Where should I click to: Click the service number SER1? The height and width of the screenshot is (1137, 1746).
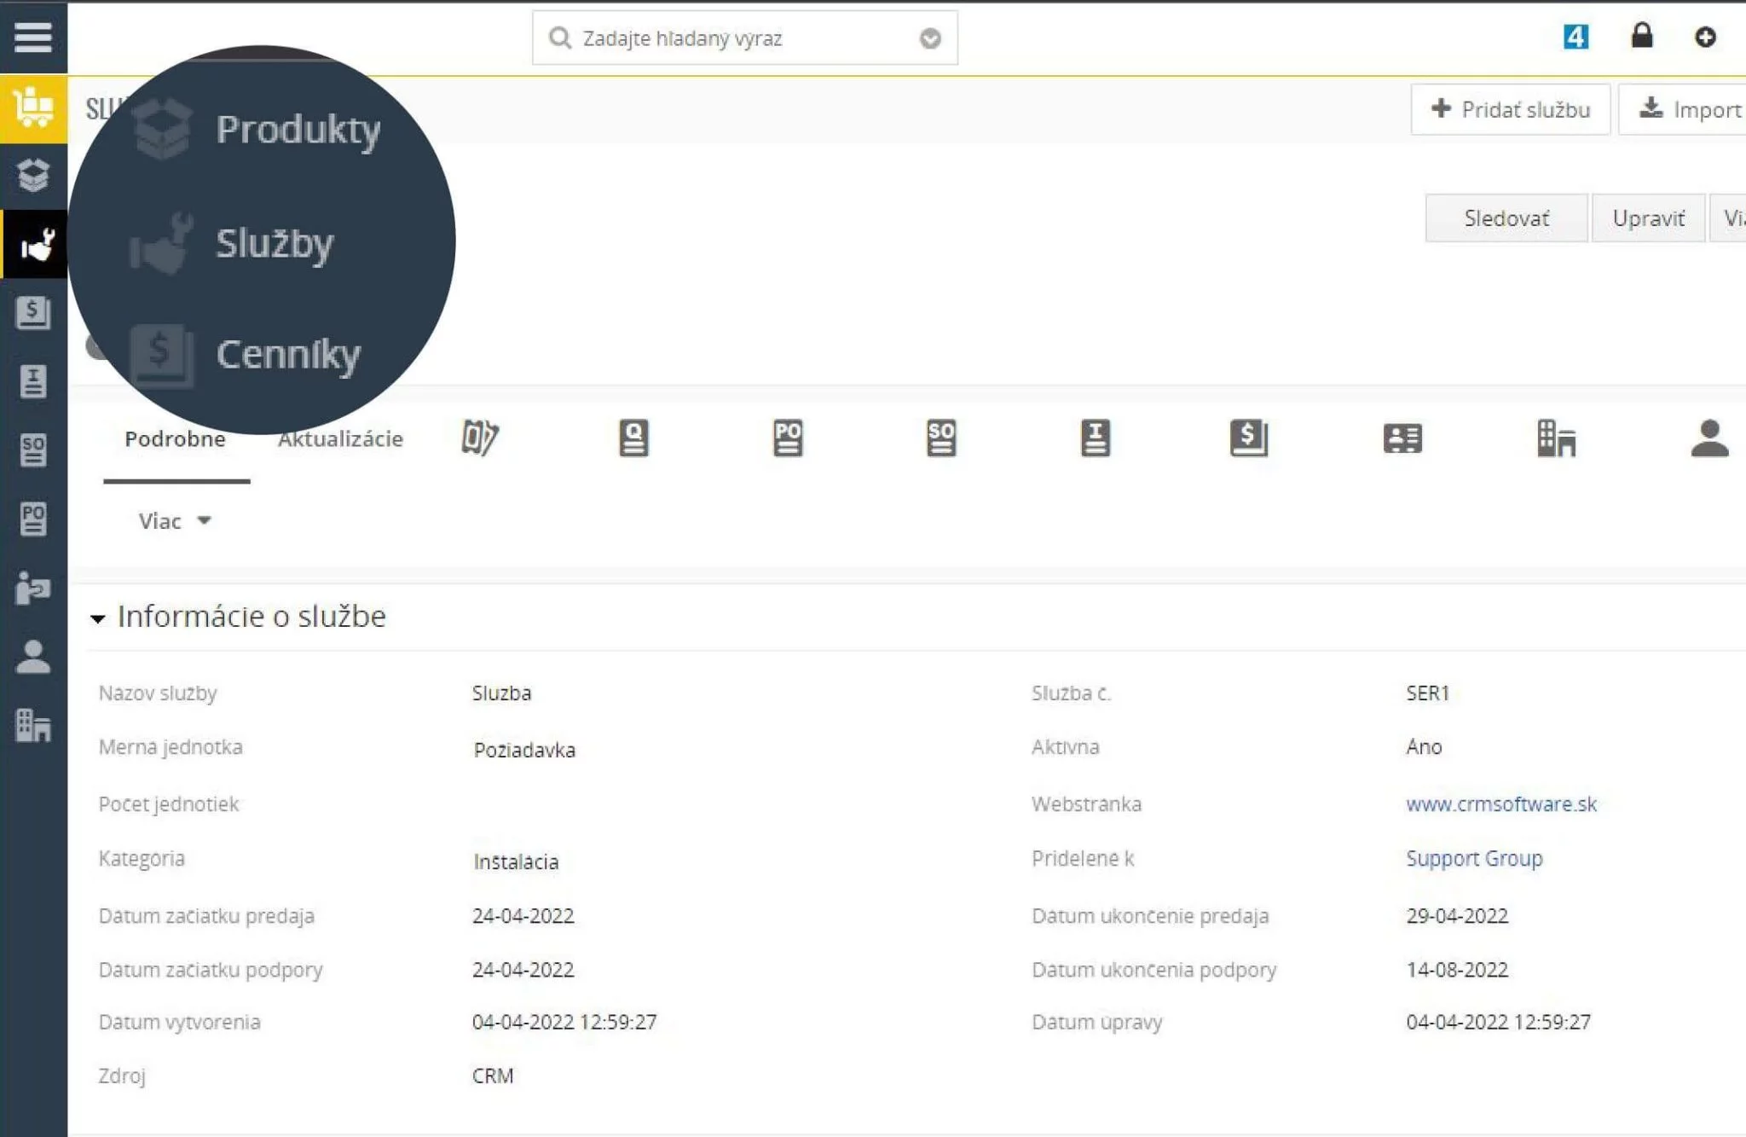(x=1427, y=693)
